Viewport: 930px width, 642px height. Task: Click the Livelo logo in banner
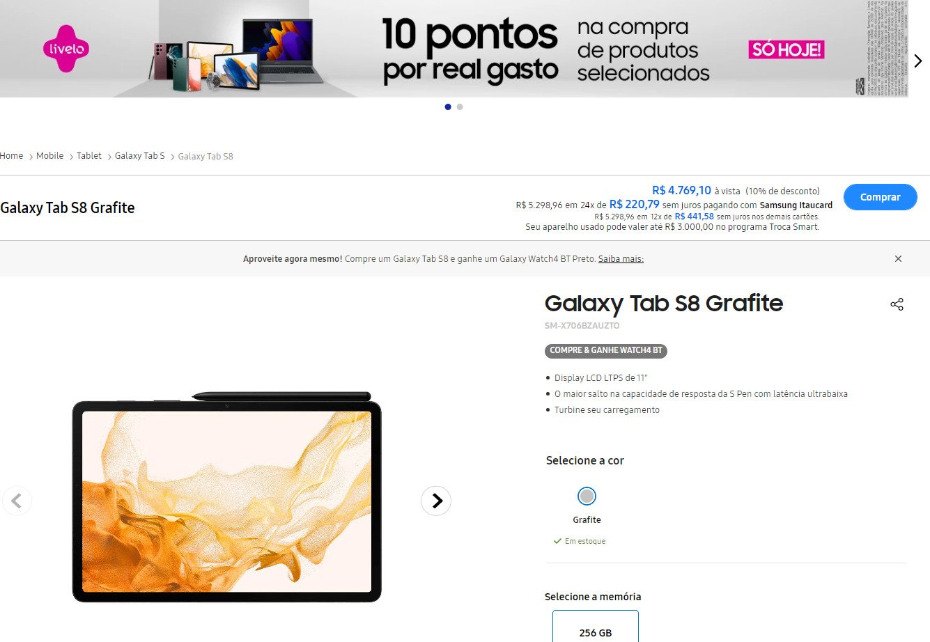click(x=66, y=49)
